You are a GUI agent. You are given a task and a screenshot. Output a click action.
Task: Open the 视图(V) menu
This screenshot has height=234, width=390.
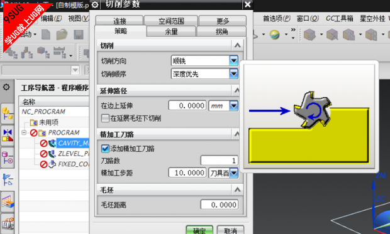[x=79, y=18]
